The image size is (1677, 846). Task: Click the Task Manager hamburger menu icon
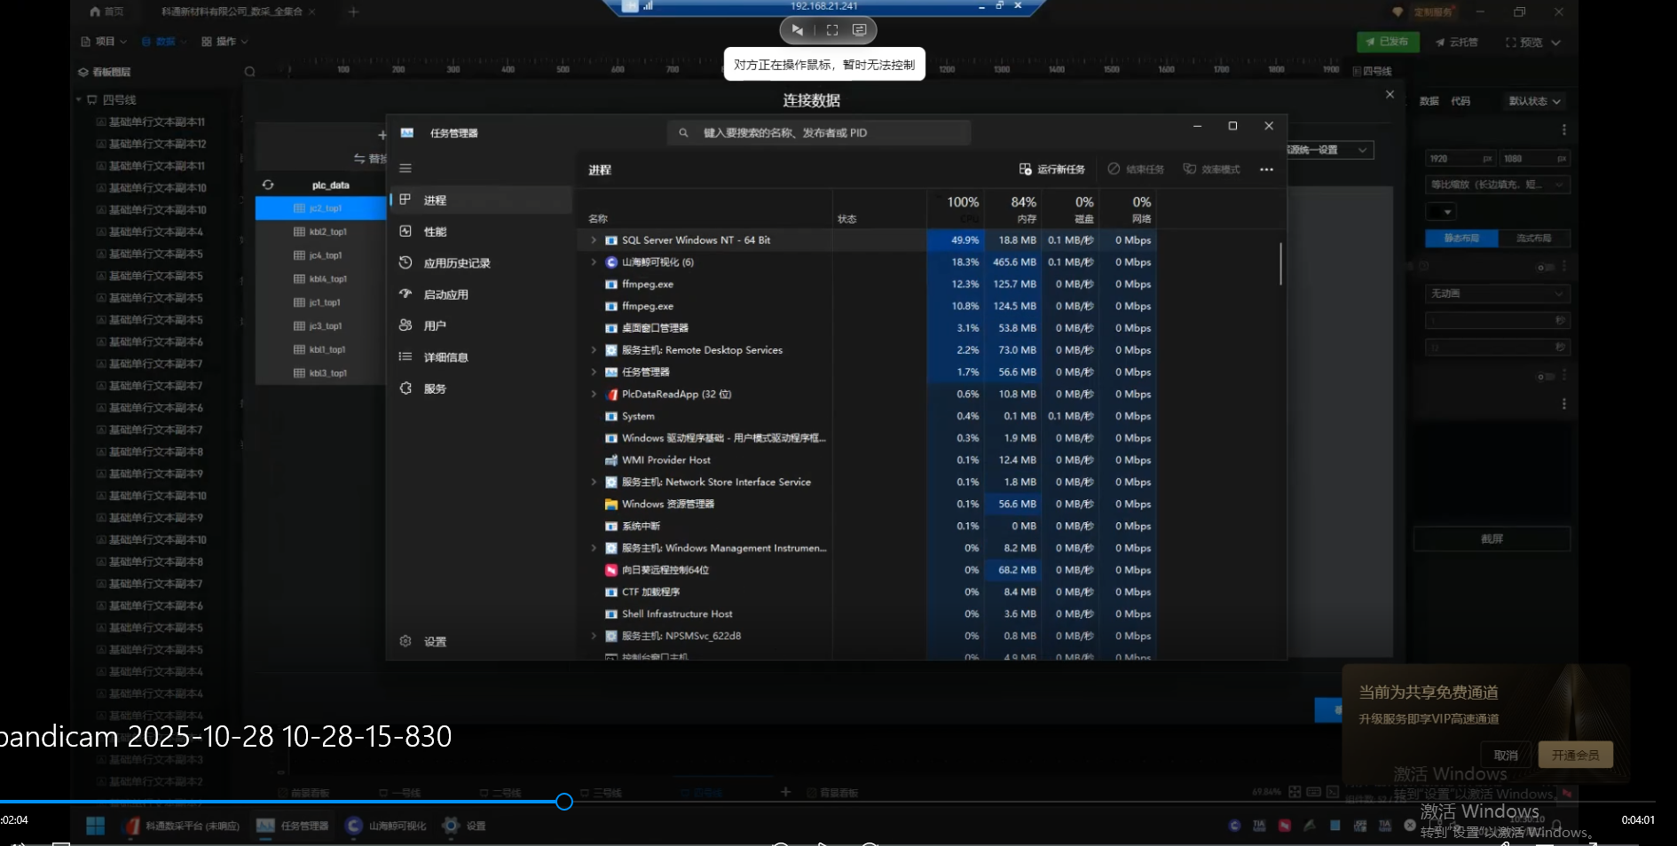pyautogui.click(x=405, y=168)
